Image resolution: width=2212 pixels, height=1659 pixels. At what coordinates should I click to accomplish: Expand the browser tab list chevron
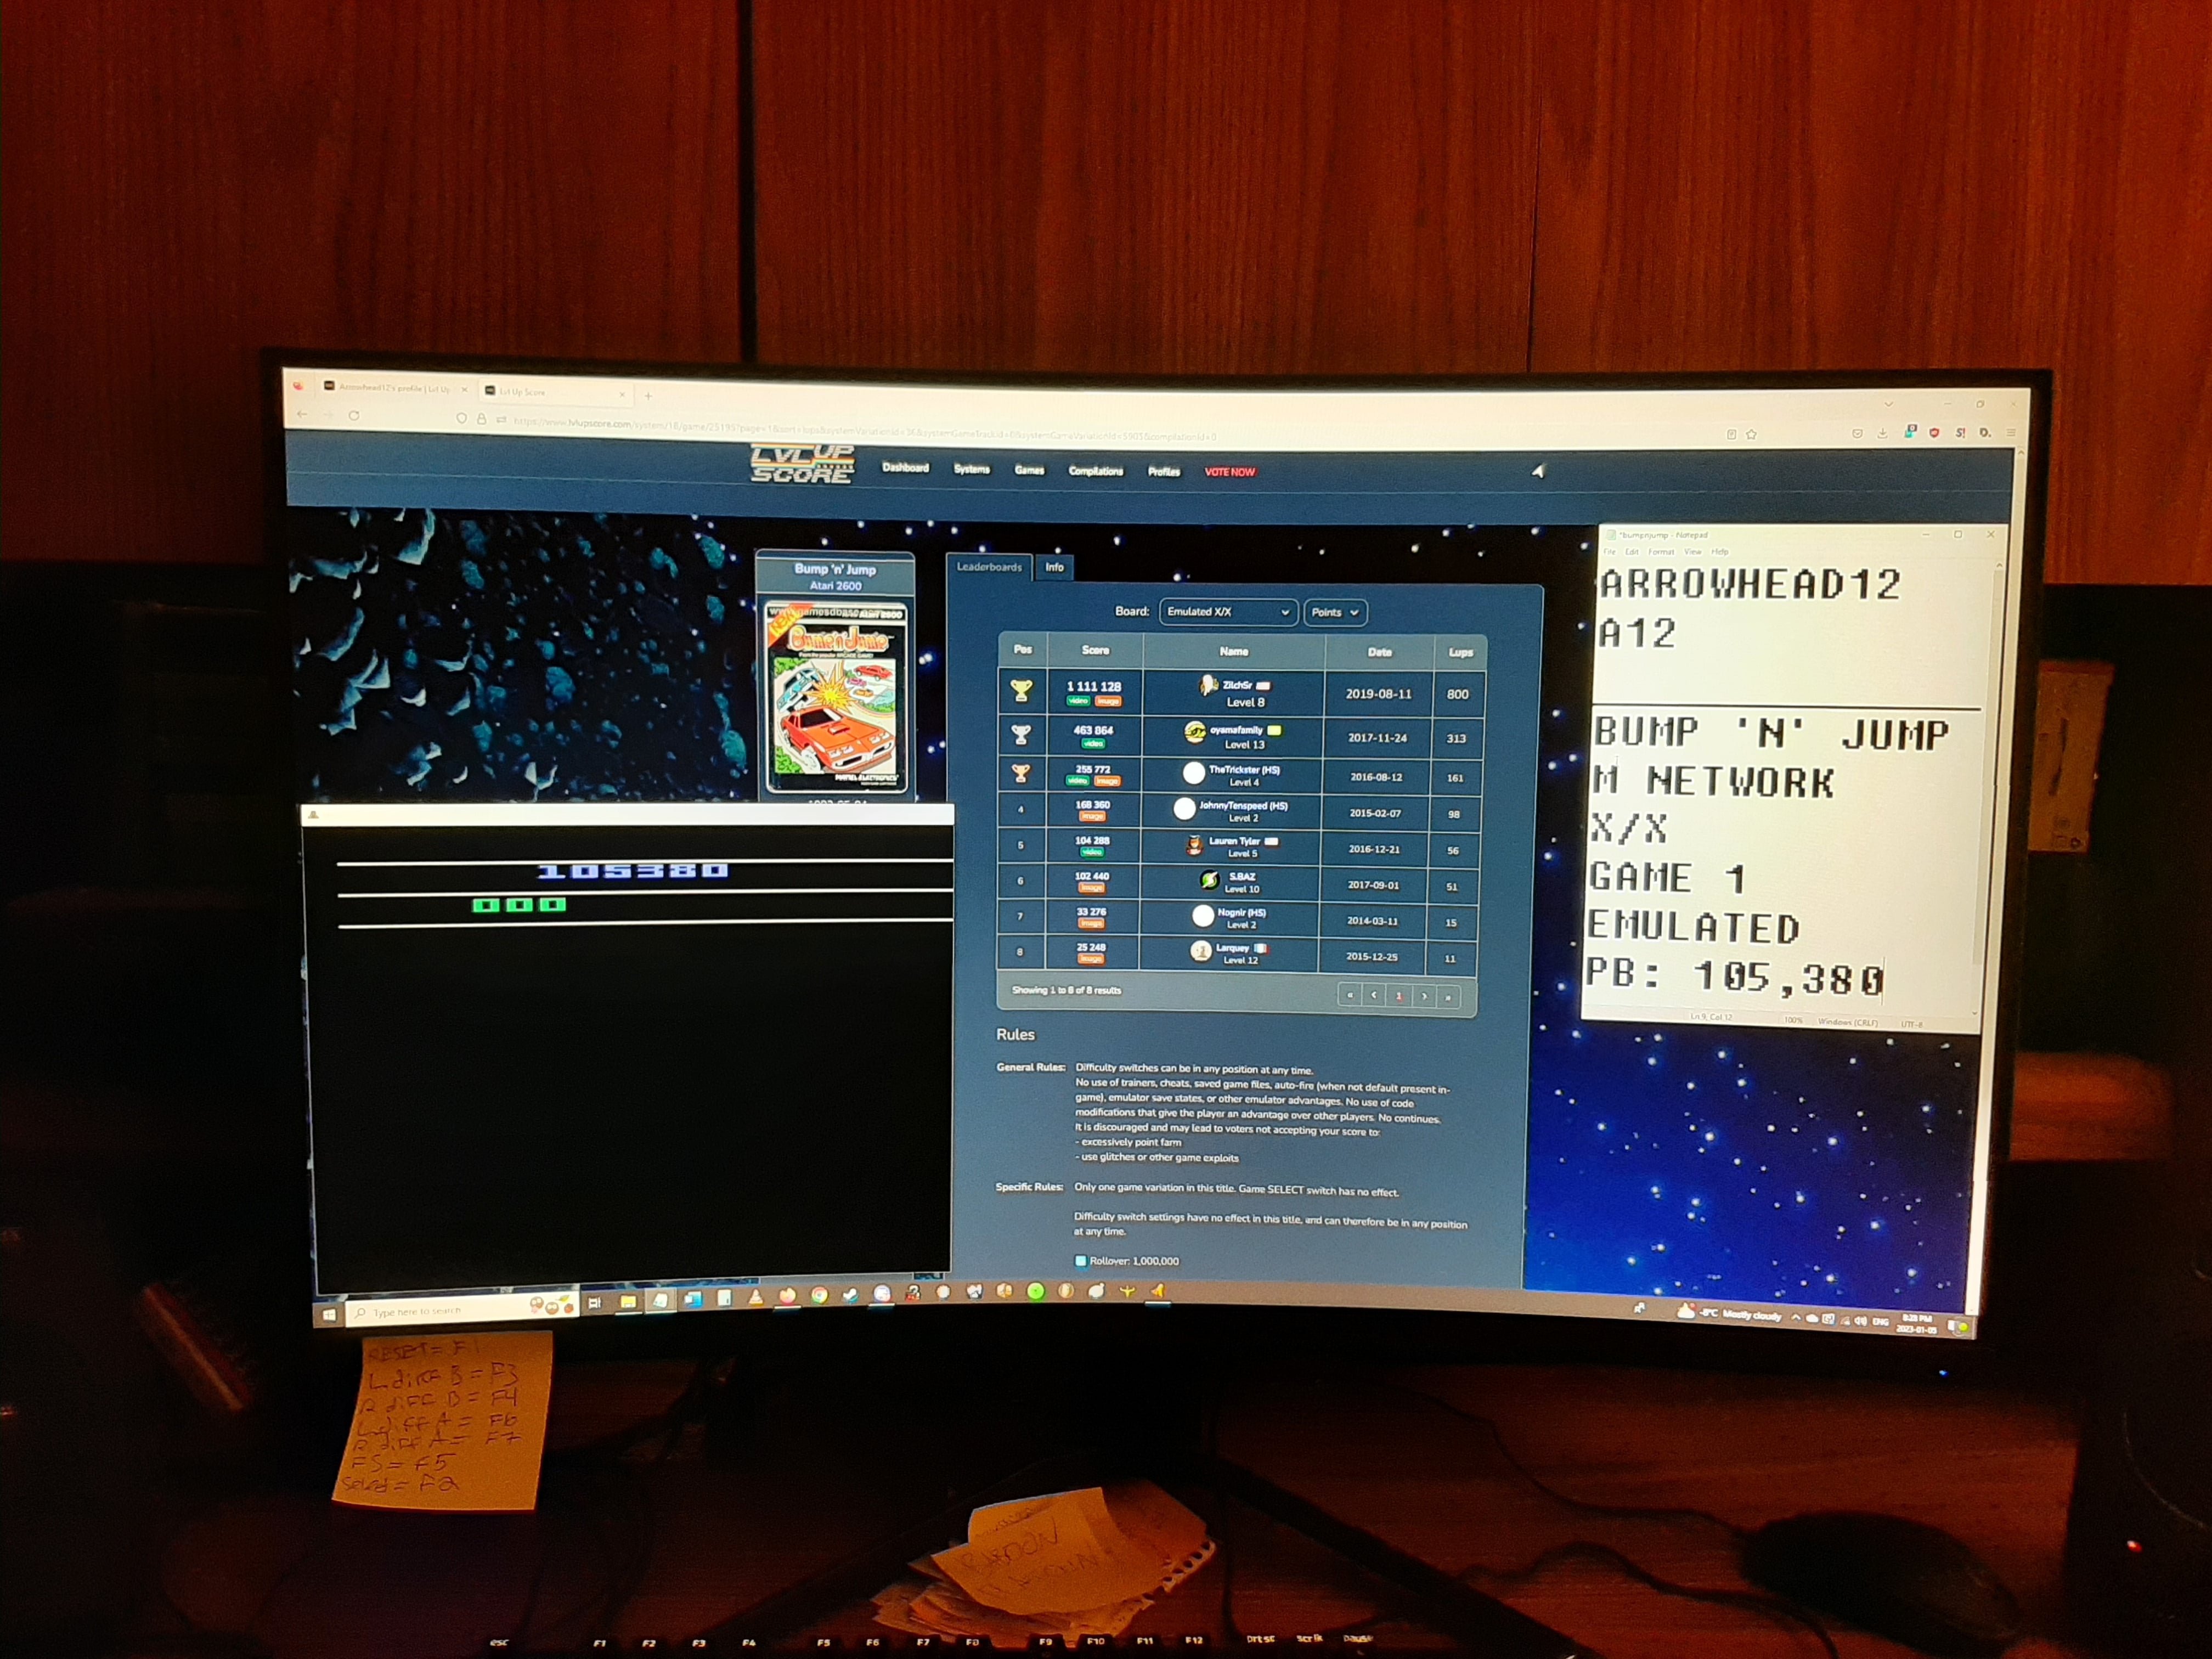pyautogui.click(x=1888, y=404)
